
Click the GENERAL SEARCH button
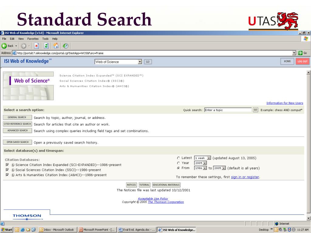tap(17, 117)
